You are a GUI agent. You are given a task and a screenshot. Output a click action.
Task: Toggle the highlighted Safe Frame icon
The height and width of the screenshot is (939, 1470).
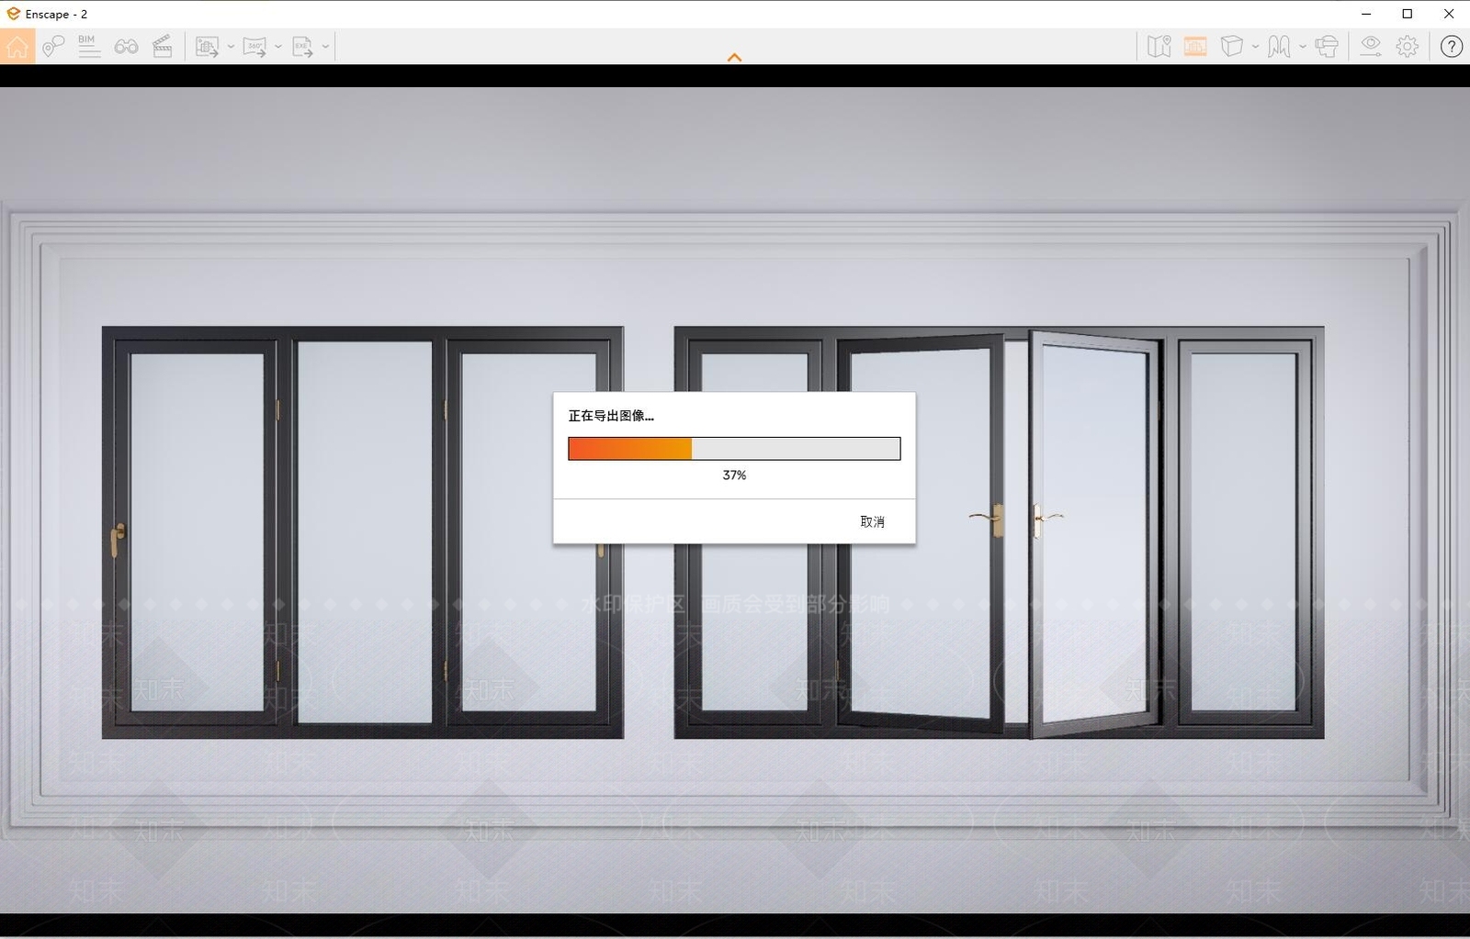click(1195, 46)
